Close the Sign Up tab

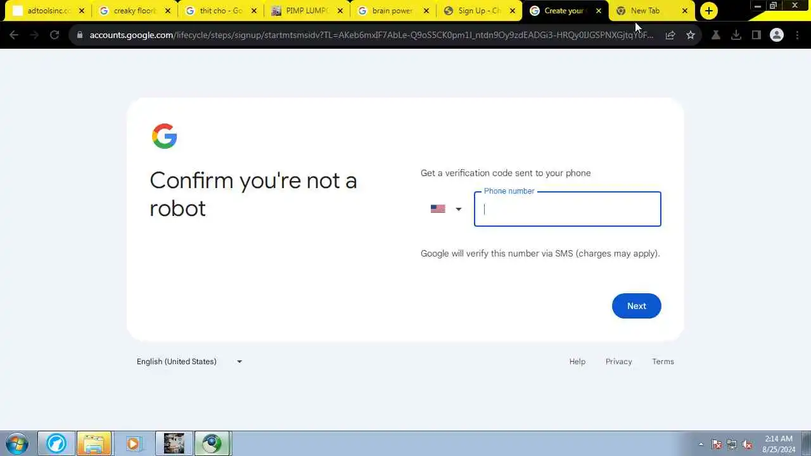click(x=512, y=11)
